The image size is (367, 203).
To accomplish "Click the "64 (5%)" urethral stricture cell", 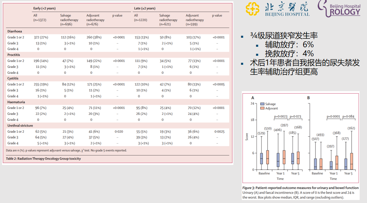I will (x=41, y=138).
